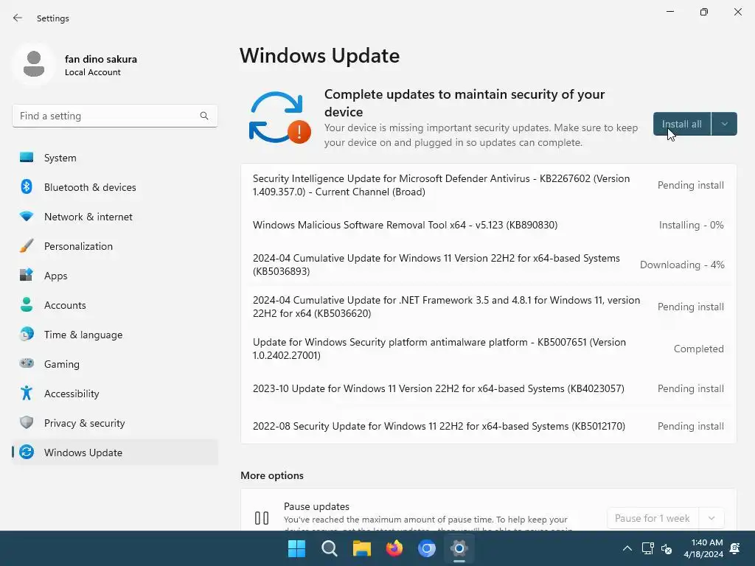755x566 pixels.
Task: Click the 2023-10 Update KB4023057 row
Action: 488,388
